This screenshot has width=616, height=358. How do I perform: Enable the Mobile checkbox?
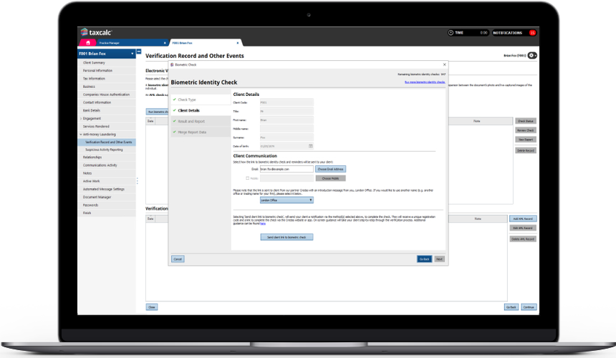(x=247, y=178)
